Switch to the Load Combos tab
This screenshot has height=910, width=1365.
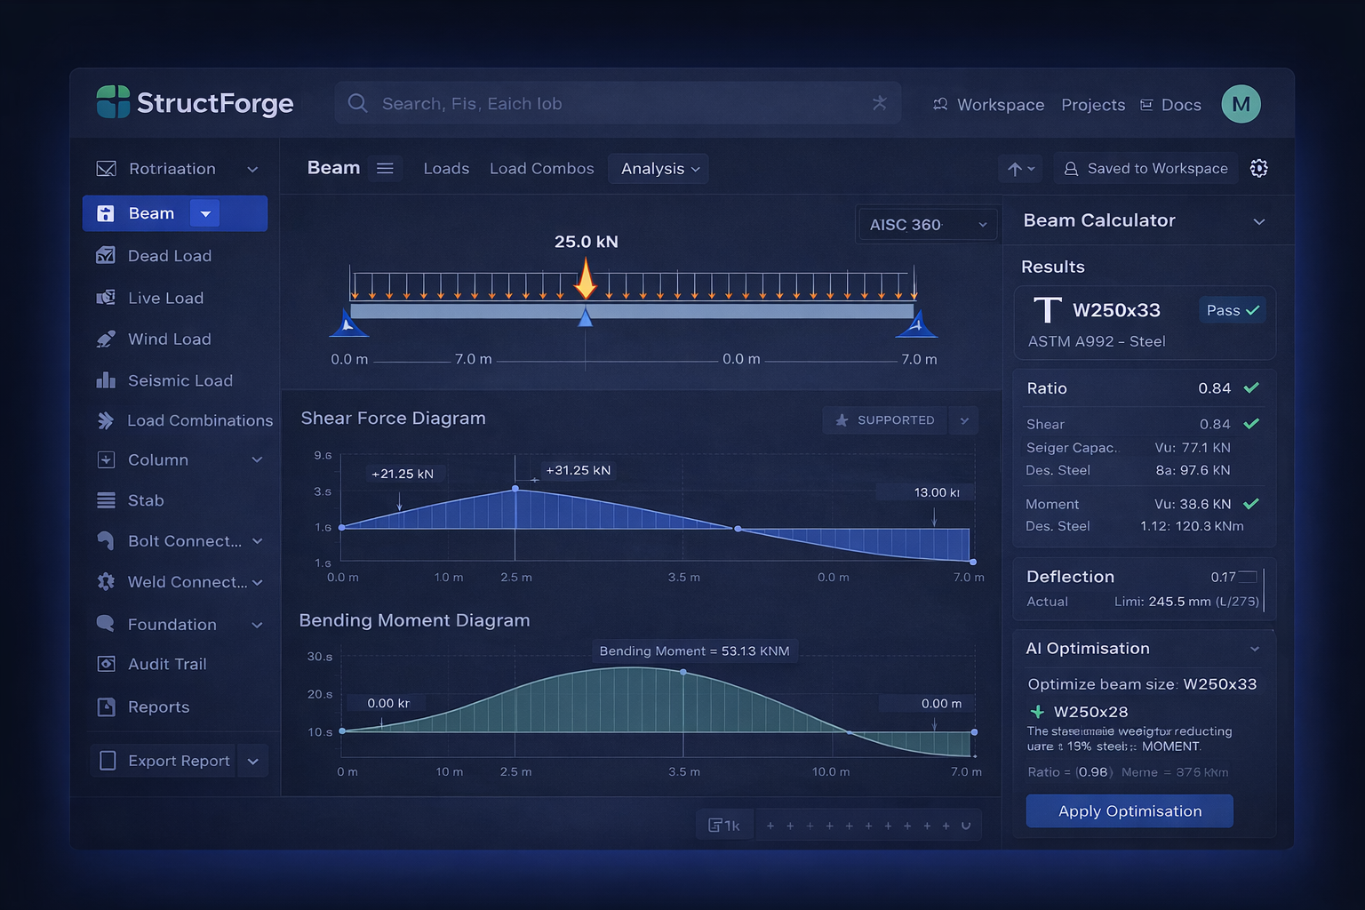click(541, 168)
